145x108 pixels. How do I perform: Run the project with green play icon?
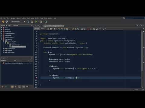(x=36, y=22)
